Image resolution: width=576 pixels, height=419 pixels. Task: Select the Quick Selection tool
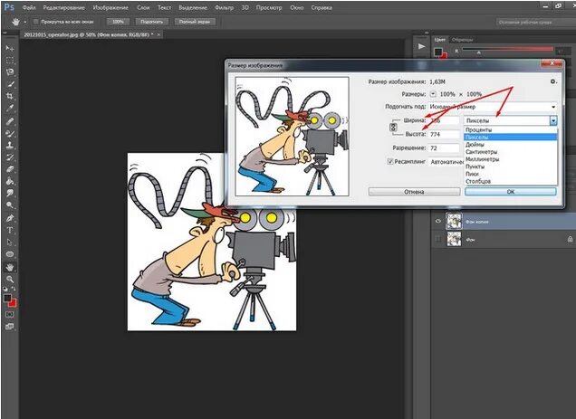[10, 84]
